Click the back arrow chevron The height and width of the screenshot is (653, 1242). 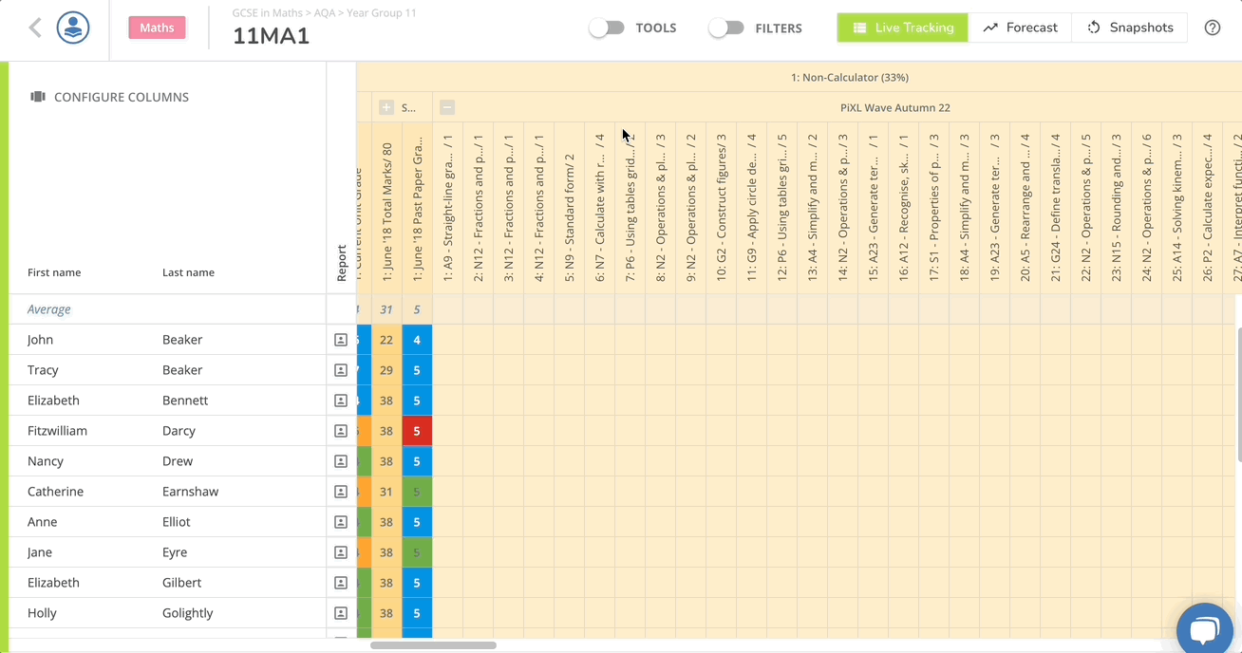click(35, 28)
